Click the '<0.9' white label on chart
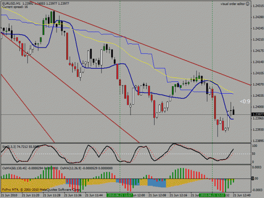The width and height of the screenshot is (264, 198). point(245,101)
